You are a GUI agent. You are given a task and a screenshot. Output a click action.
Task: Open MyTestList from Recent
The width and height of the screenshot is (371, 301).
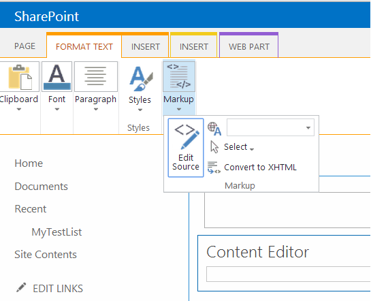click(x=57, y=232)
